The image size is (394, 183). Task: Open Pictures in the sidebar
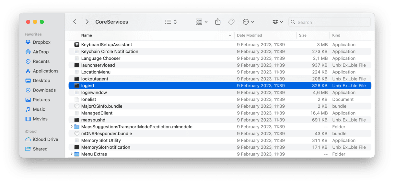pyautogui.click(x=38, y=100)
